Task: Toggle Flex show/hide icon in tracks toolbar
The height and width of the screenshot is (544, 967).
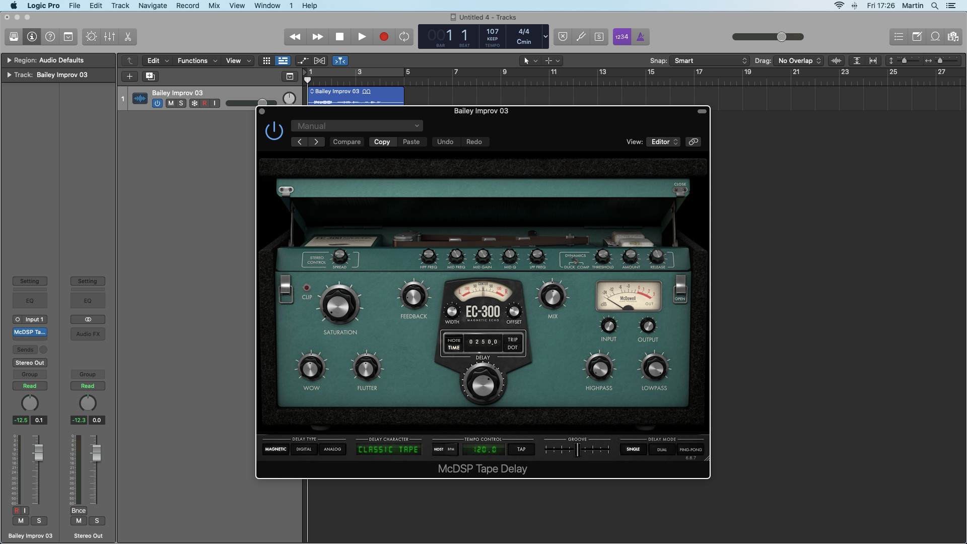Action: point(320,61)
